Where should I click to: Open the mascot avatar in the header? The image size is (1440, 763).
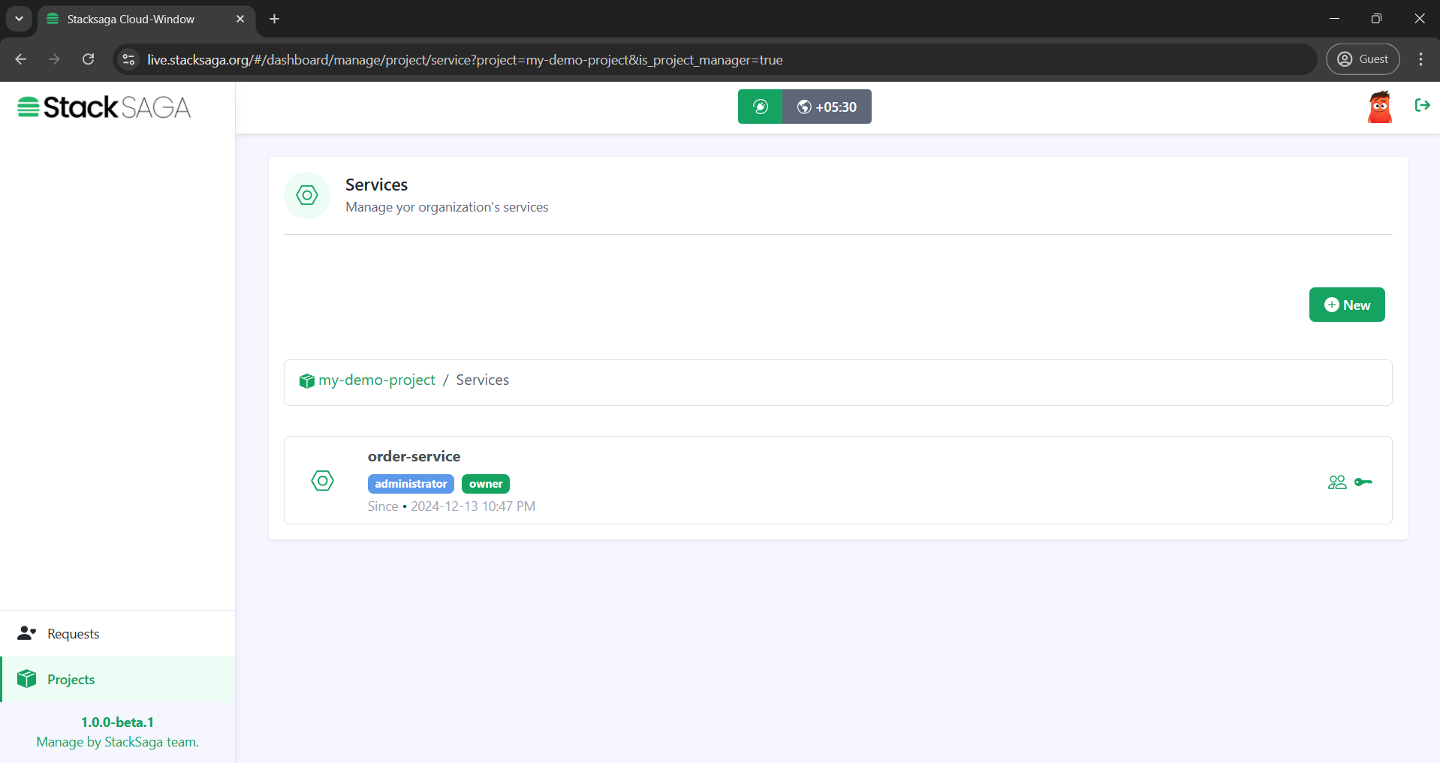click(1381, 106)
